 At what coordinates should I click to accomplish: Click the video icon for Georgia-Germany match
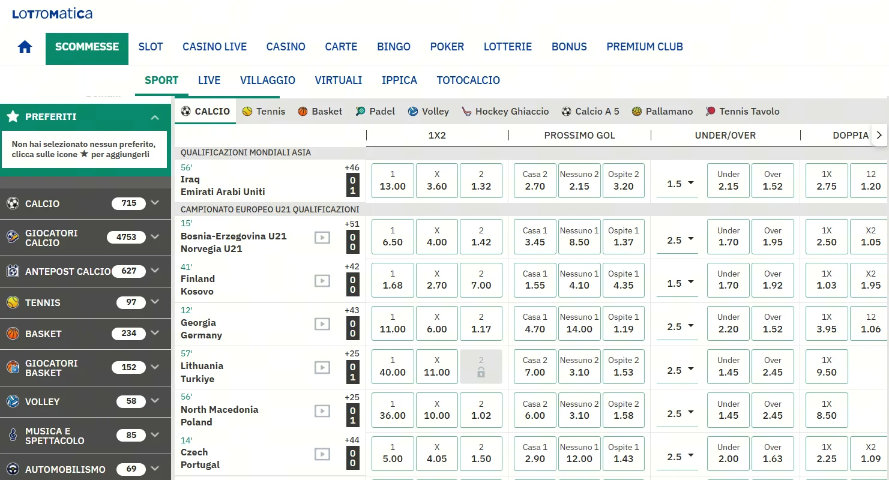tap(322, 324)
